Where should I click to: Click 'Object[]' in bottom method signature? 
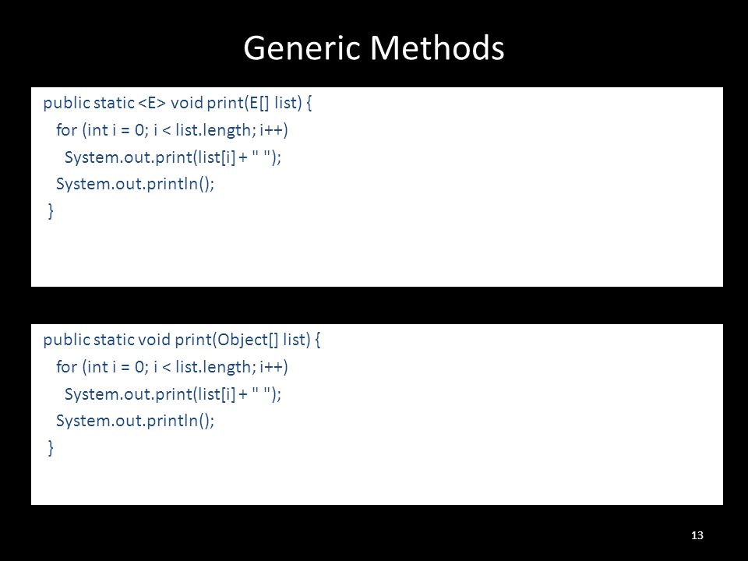[249, 340]
